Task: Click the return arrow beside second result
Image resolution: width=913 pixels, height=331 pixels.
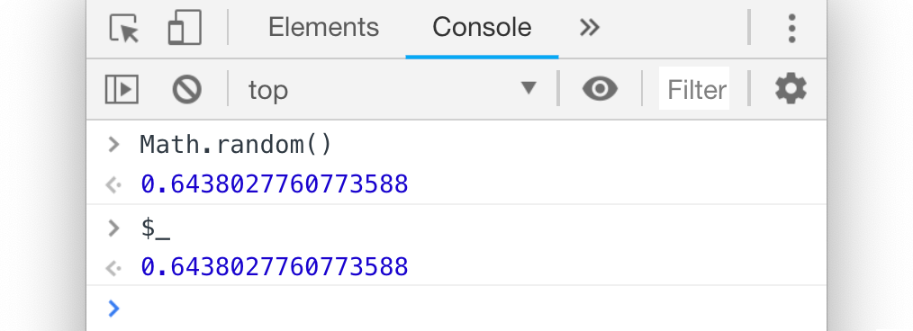Action: (x=113, y=268)
